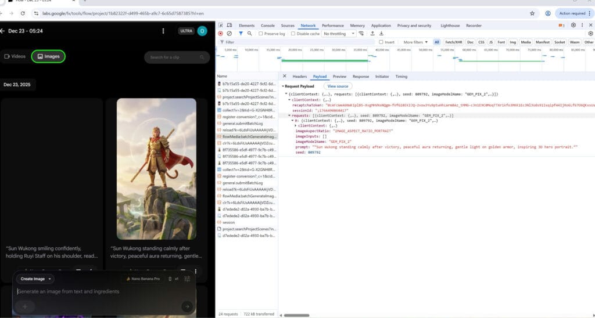Open the Response tab of the request
The image size is (595, 318).
click(360, 76)
